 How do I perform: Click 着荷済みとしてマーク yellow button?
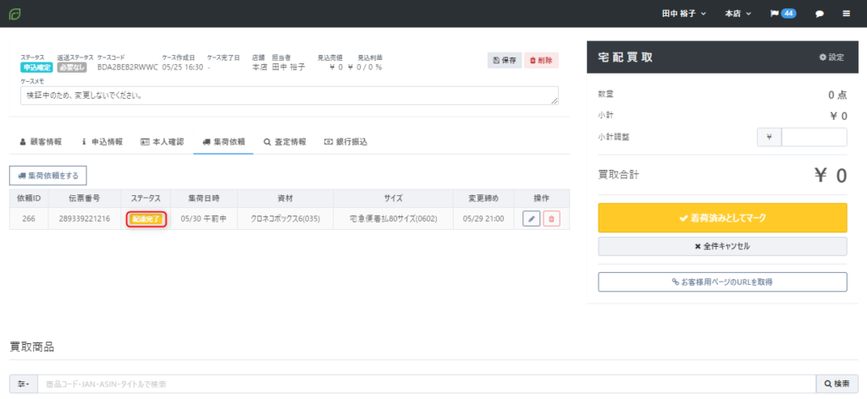click(x=722, y=217)
